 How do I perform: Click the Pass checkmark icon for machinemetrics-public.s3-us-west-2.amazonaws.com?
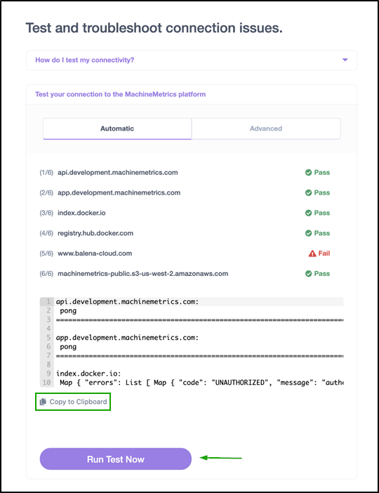[x=308, y=274]
